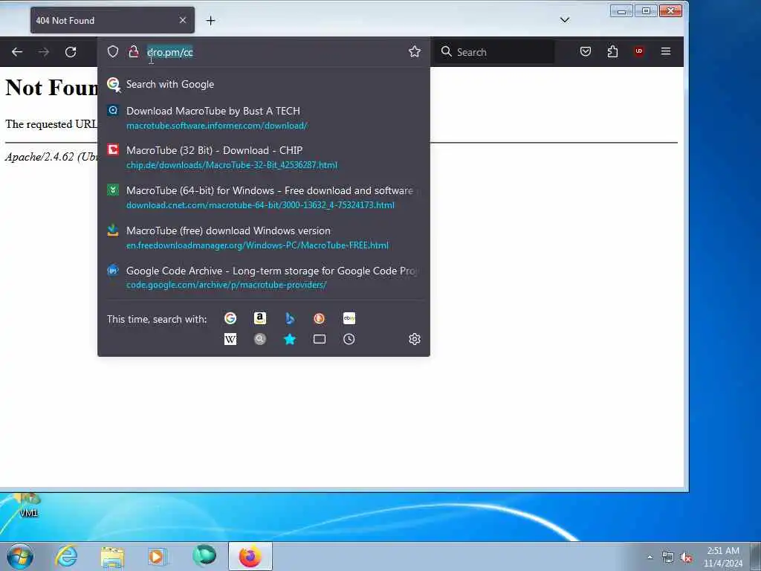This screenshot has height=571, width=761.
Task: Open MacroTube (32 Bit) CHIP suggestion
Action: tap(264, 158)
